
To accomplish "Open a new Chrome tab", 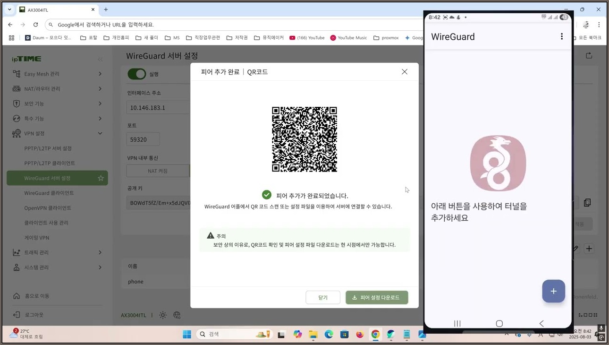I will click(106, 9).
